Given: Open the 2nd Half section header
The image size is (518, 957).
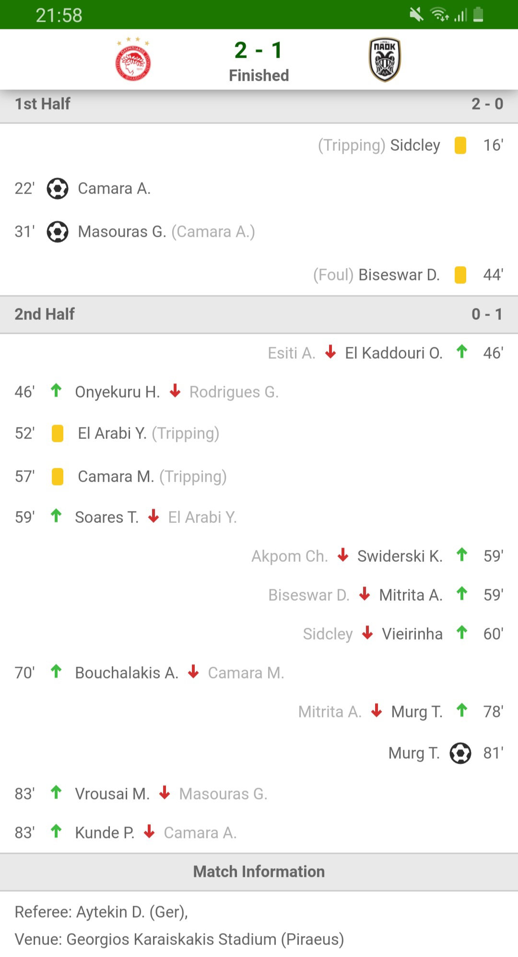Looking at the screenshot, I should click(259, 314).
